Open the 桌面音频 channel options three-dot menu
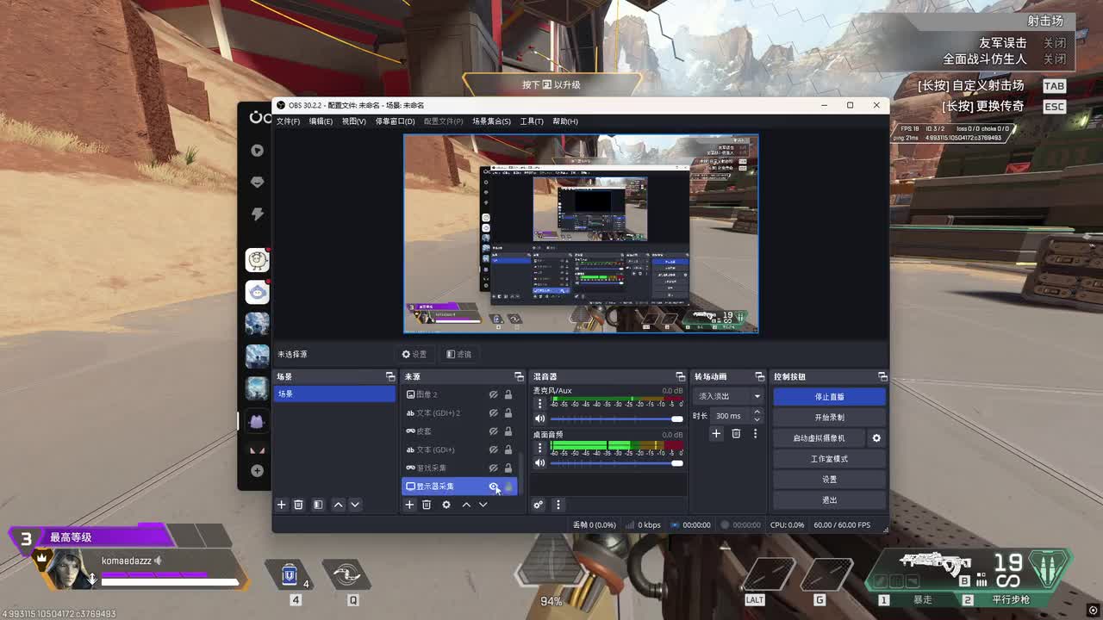Image resolution: width=1103 pixels, height=620 pixels. [x=540, y=448]
